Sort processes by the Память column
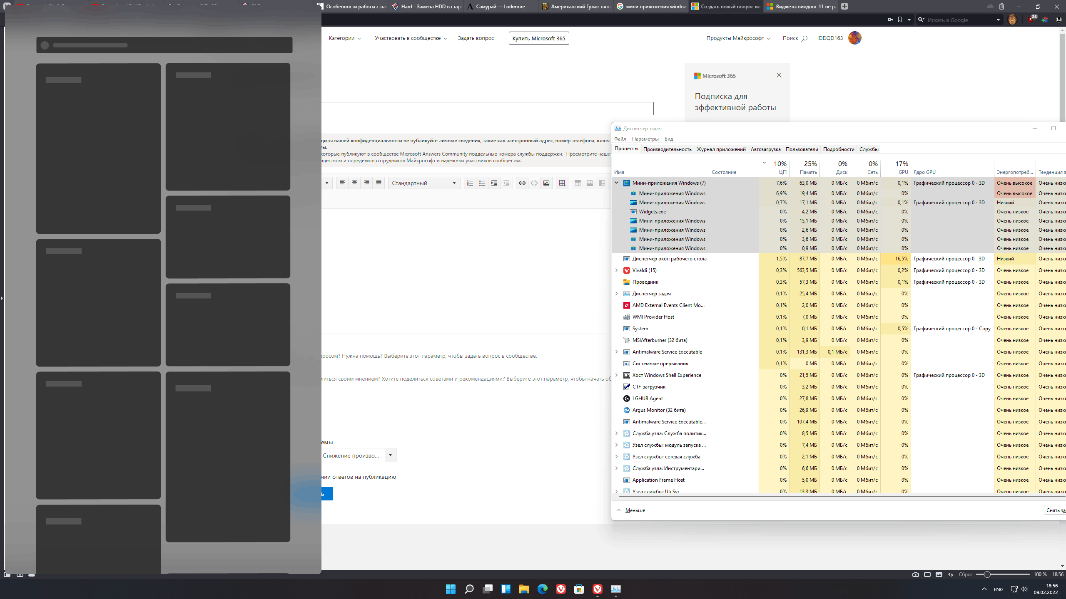Screen dimensions: 1066x599 point(804,167)
